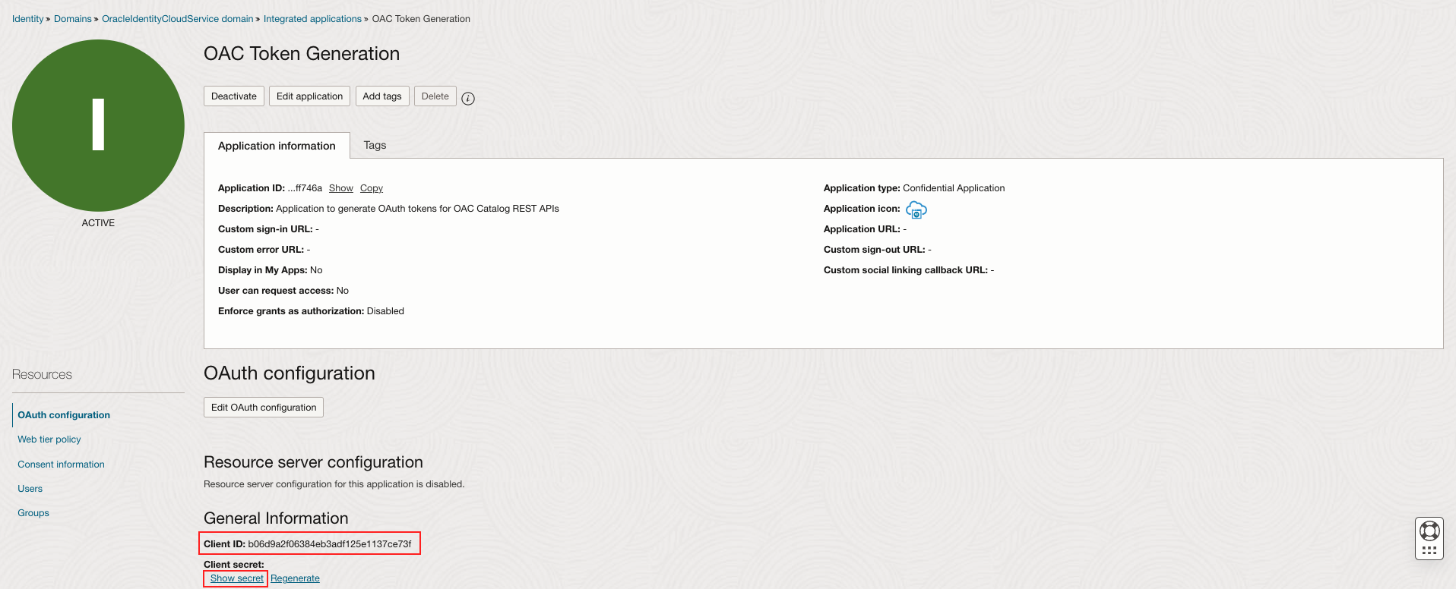Click the cloud application icon
This screenshot has height=589, width=1456.
[916, 209]
